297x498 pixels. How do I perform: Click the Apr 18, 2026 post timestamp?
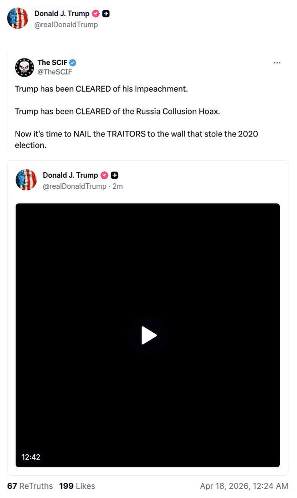tap(244, 486)
